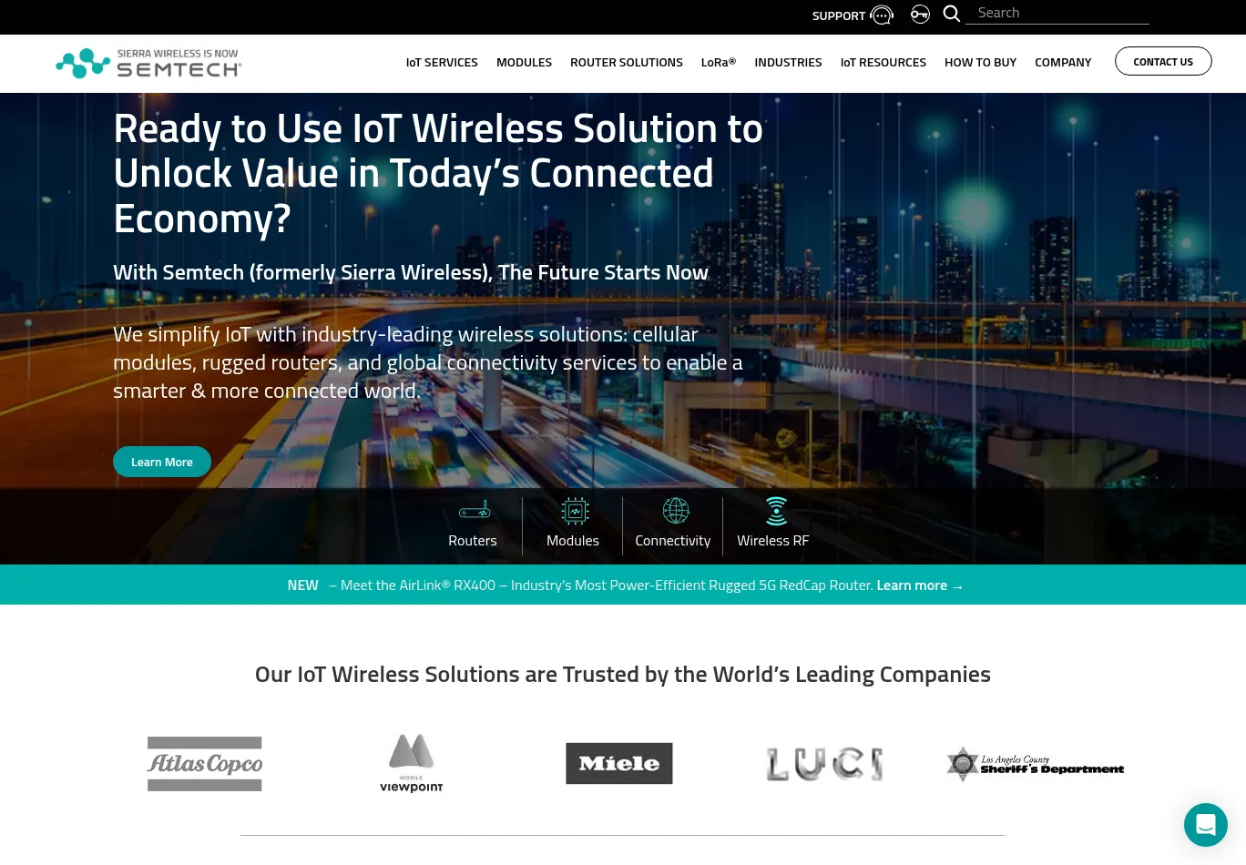This screenshot has width=1246, height=865.
Task: Click the Atlas Copco logo
Action: (x=204, y=763)
